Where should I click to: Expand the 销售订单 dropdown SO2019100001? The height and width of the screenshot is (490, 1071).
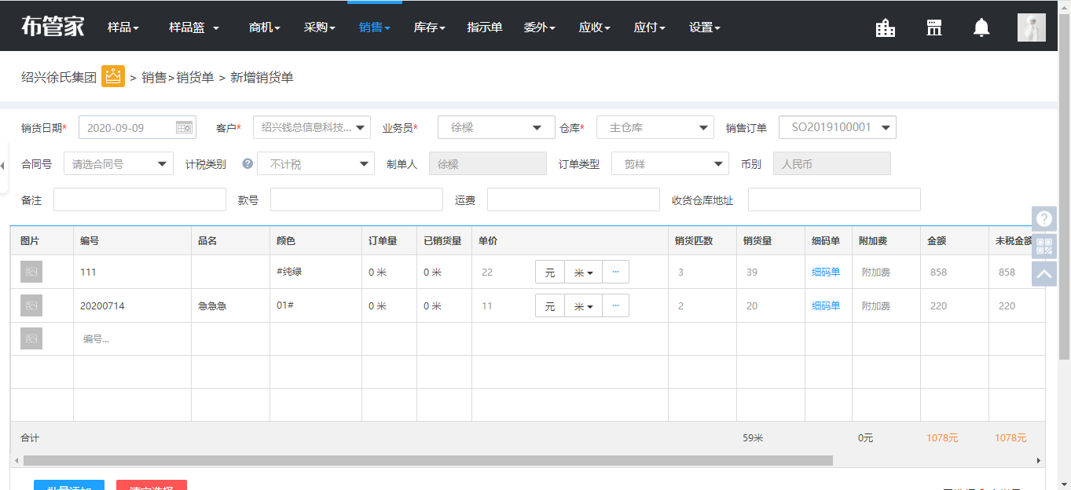pyautogui.click(x=838, y=127)
